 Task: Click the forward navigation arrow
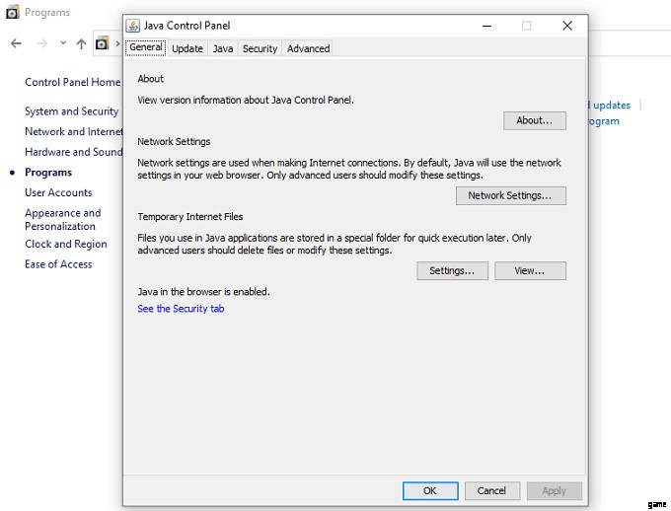(41, 43)
